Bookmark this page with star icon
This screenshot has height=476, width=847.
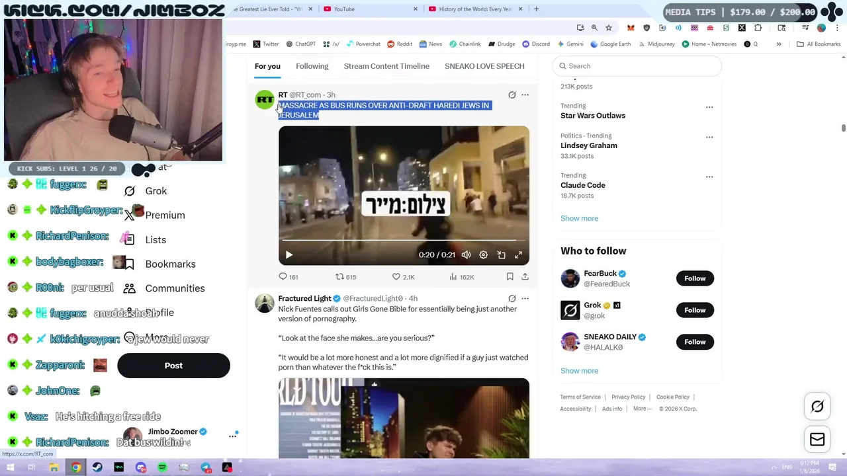609,28
